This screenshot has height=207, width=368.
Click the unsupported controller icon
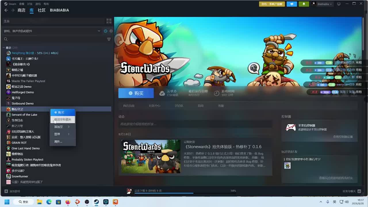click(x=291, y=127)
